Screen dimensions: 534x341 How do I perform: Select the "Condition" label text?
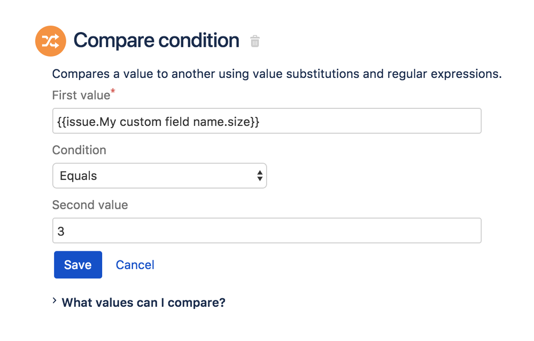tap(79, 150)
